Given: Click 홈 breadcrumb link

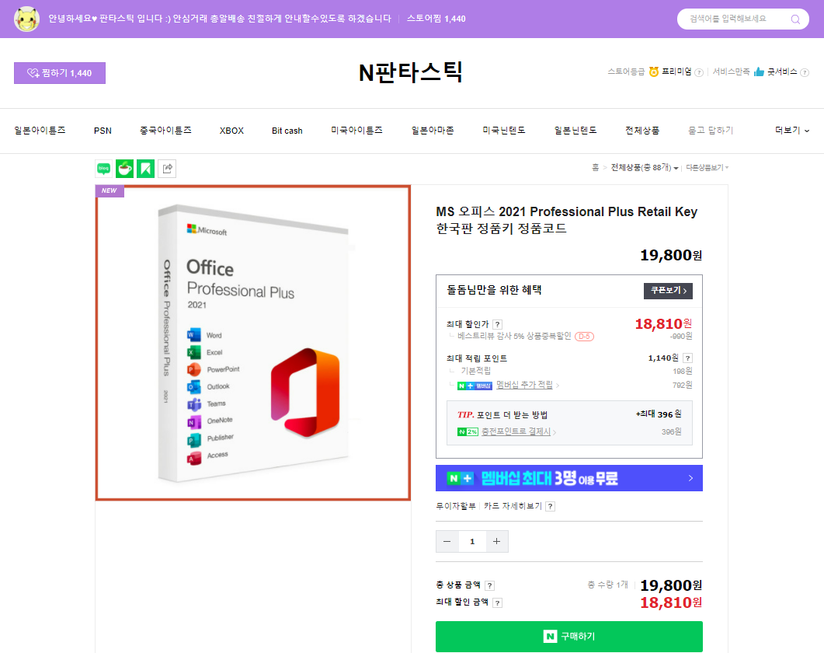Looking at the screenshot, I should 596,168.
